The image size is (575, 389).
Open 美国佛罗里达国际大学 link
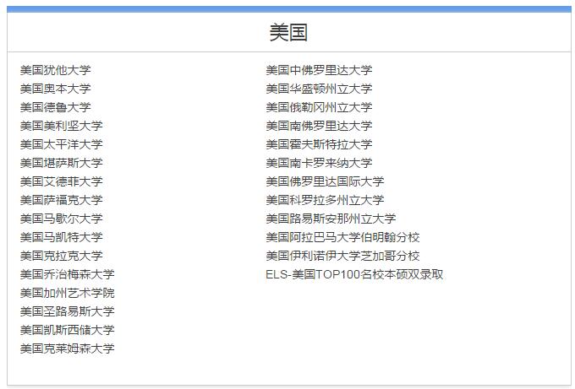click(325, 181)
